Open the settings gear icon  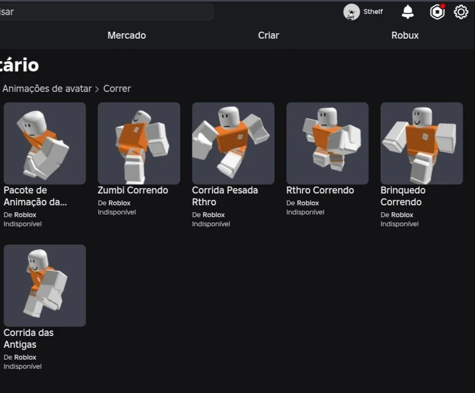click(x=461, y=12)
